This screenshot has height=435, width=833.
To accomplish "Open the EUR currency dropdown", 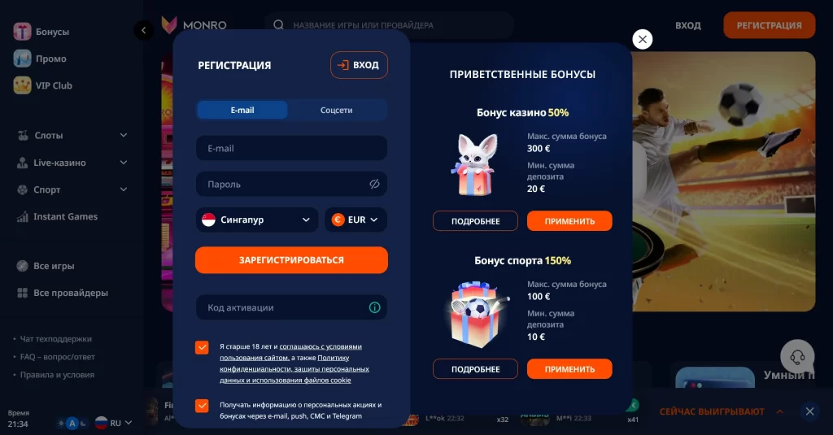I will (x=355, y=220).
